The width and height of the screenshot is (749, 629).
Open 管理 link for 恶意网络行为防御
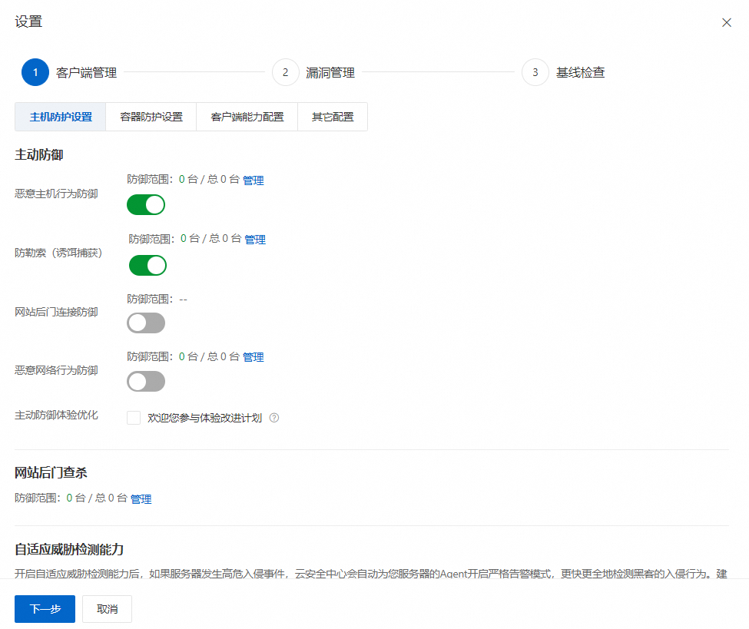pyautogui.click(x=254, y=357)
